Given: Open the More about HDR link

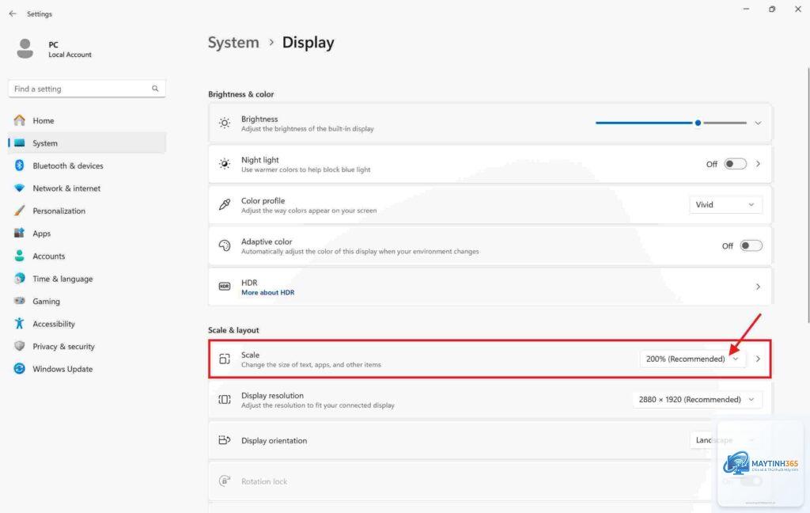Looking at the screenshot, I should [267, 293].
